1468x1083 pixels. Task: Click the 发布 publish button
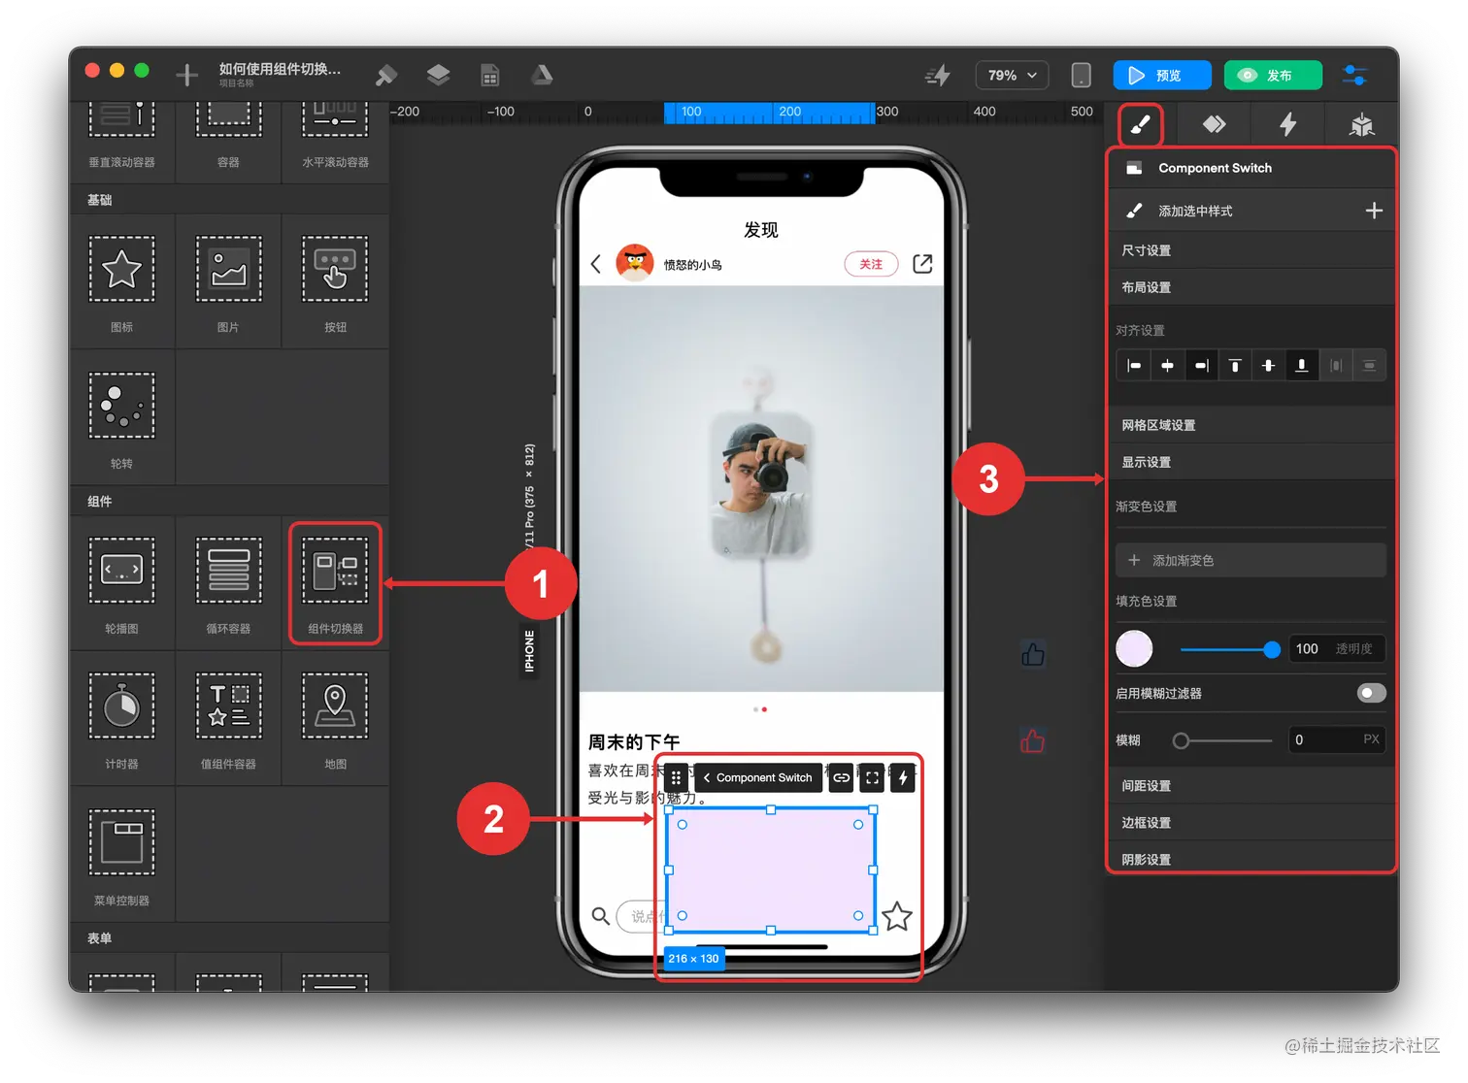pyautogui.click(x=1273, y=75)
